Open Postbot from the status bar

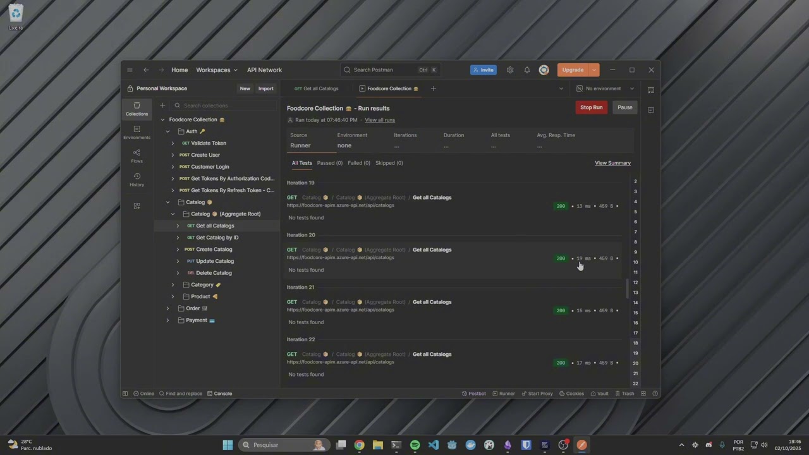tap(474, 394)
